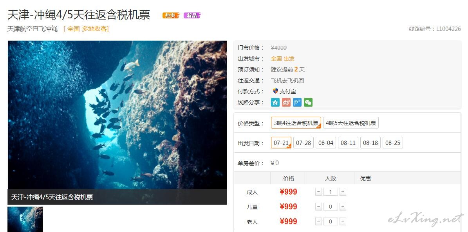The image size is (468, 232).
Task: Select 3晚4往返含税机票 price type
Action: point(296,123)
